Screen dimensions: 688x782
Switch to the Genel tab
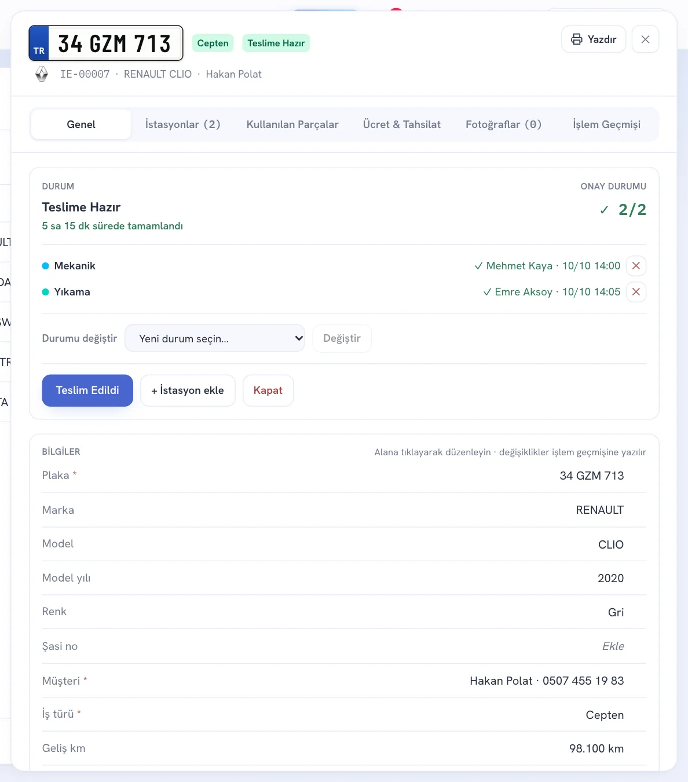coord(81,125)
